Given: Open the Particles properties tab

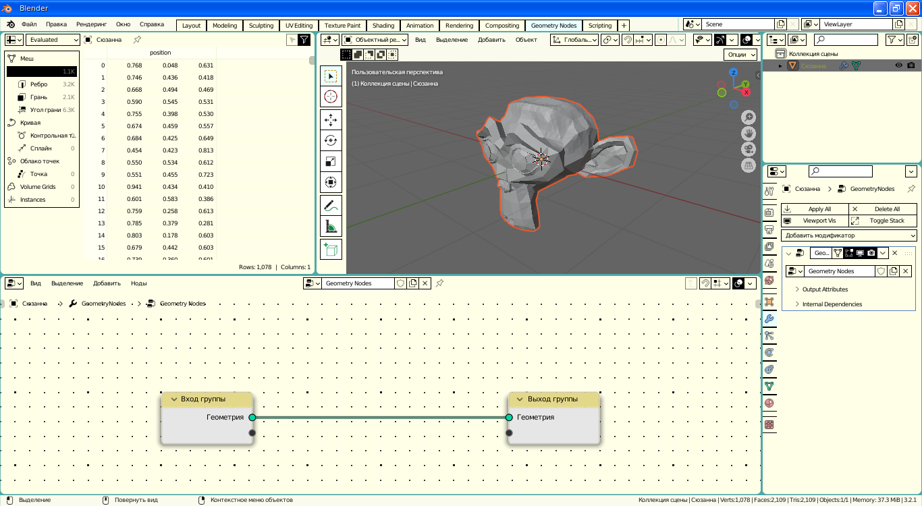Looking at the screenshot, I should [x=769, y=335].
